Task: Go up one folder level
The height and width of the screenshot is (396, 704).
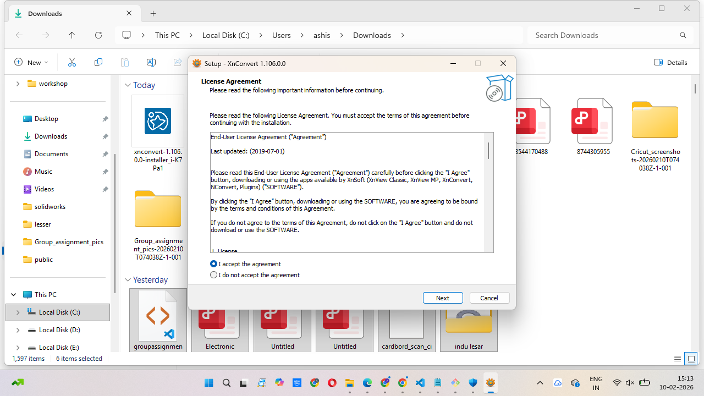Action: [72, 35]
